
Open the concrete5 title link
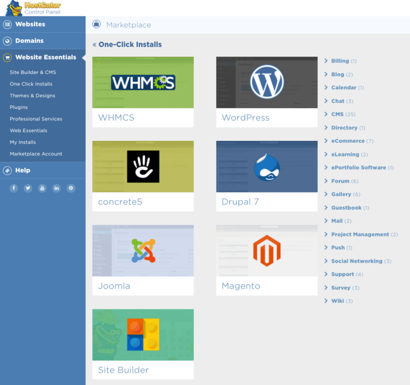pos(120,202)
